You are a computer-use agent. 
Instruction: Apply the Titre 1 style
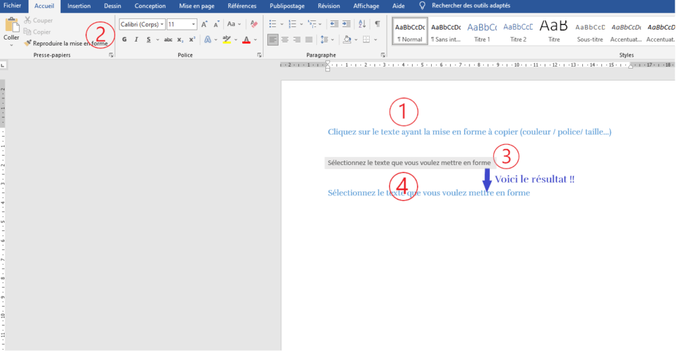(x=482, y=32)
